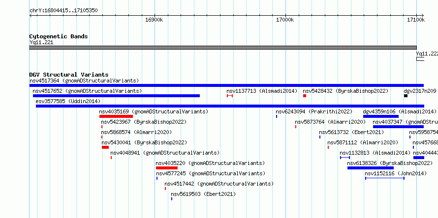Open the nsv5423967 (ByrskaBishop2022) label
Viewport: 438px width, 218px height.
click(x=144, y=122)
